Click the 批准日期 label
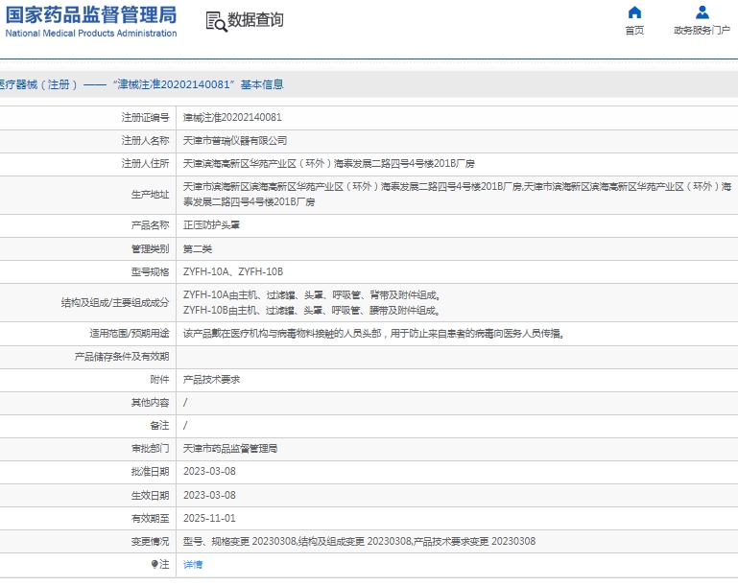738x586 pixels. point(150,472)
